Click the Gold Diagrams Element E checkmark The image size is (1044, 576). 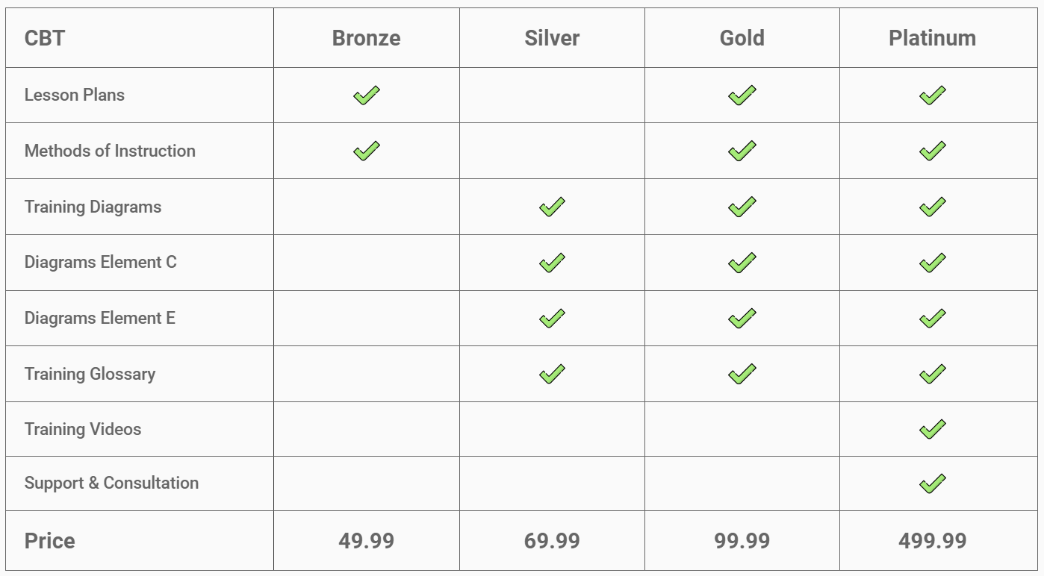[x=742, y=319]
